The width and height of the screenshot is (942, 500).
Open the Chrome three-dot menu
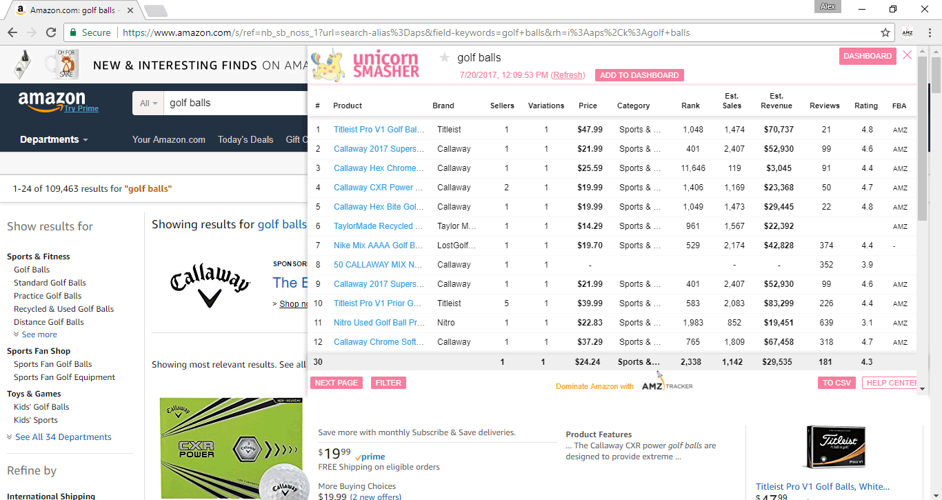[x=928, y=32]
